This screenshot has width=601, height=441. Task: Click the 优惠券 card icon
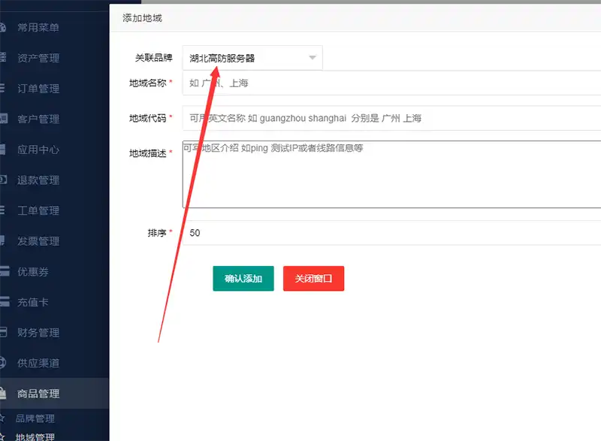3,272
